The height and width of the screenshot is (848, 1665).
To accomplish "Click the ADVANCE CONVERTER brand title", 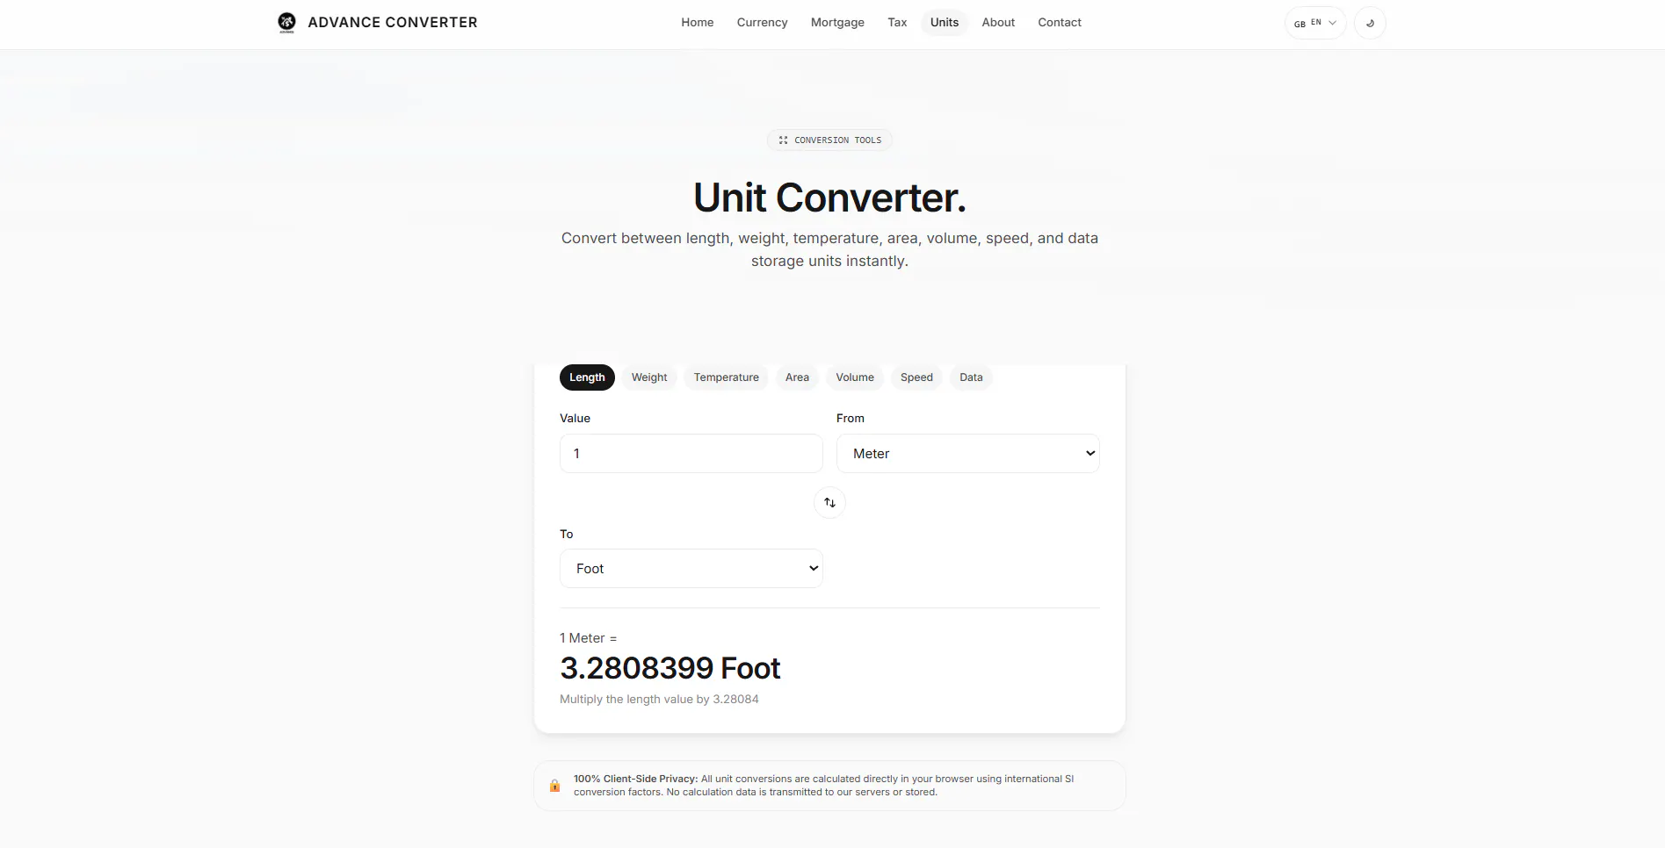I will (x=393, y=23).
